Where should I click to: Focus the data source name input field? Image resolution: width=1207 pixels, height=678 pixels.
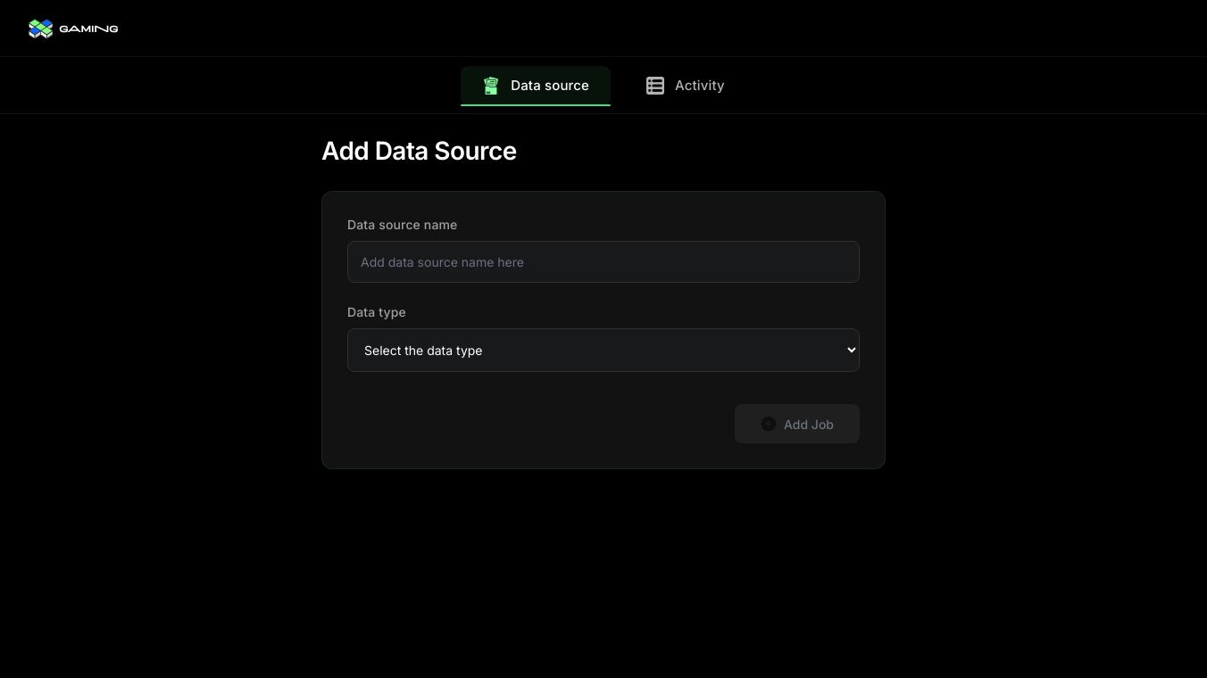(x=603, y=262)
